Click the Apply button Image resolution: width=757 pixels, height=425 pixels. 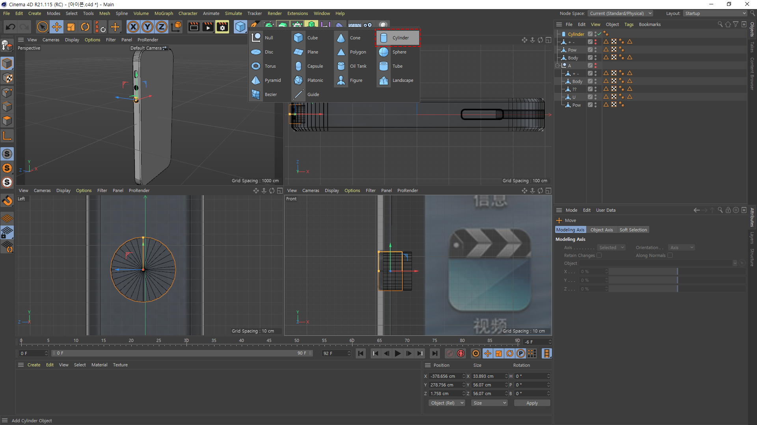(x=532, y=403)
